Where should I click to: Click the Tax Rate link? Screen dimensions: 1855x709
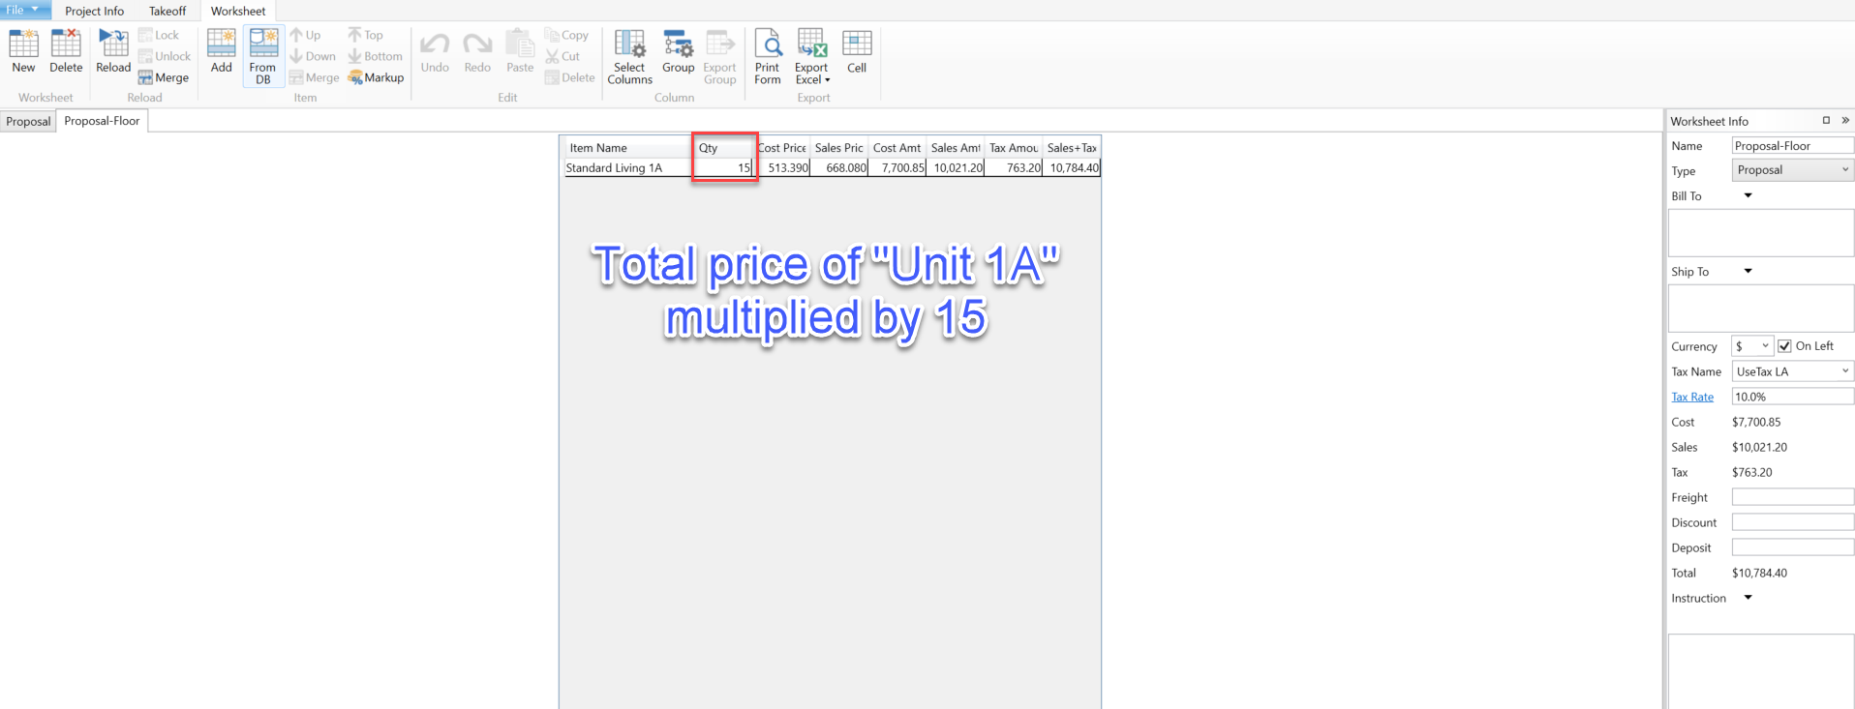click(1692, 397)
